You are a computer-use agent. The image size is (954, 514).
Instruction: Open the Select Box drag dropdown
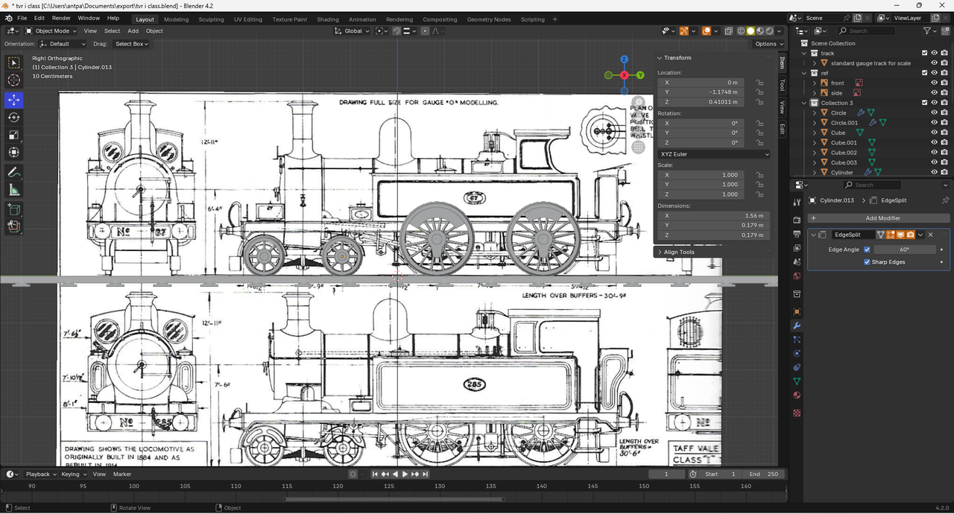coord(131,44)
